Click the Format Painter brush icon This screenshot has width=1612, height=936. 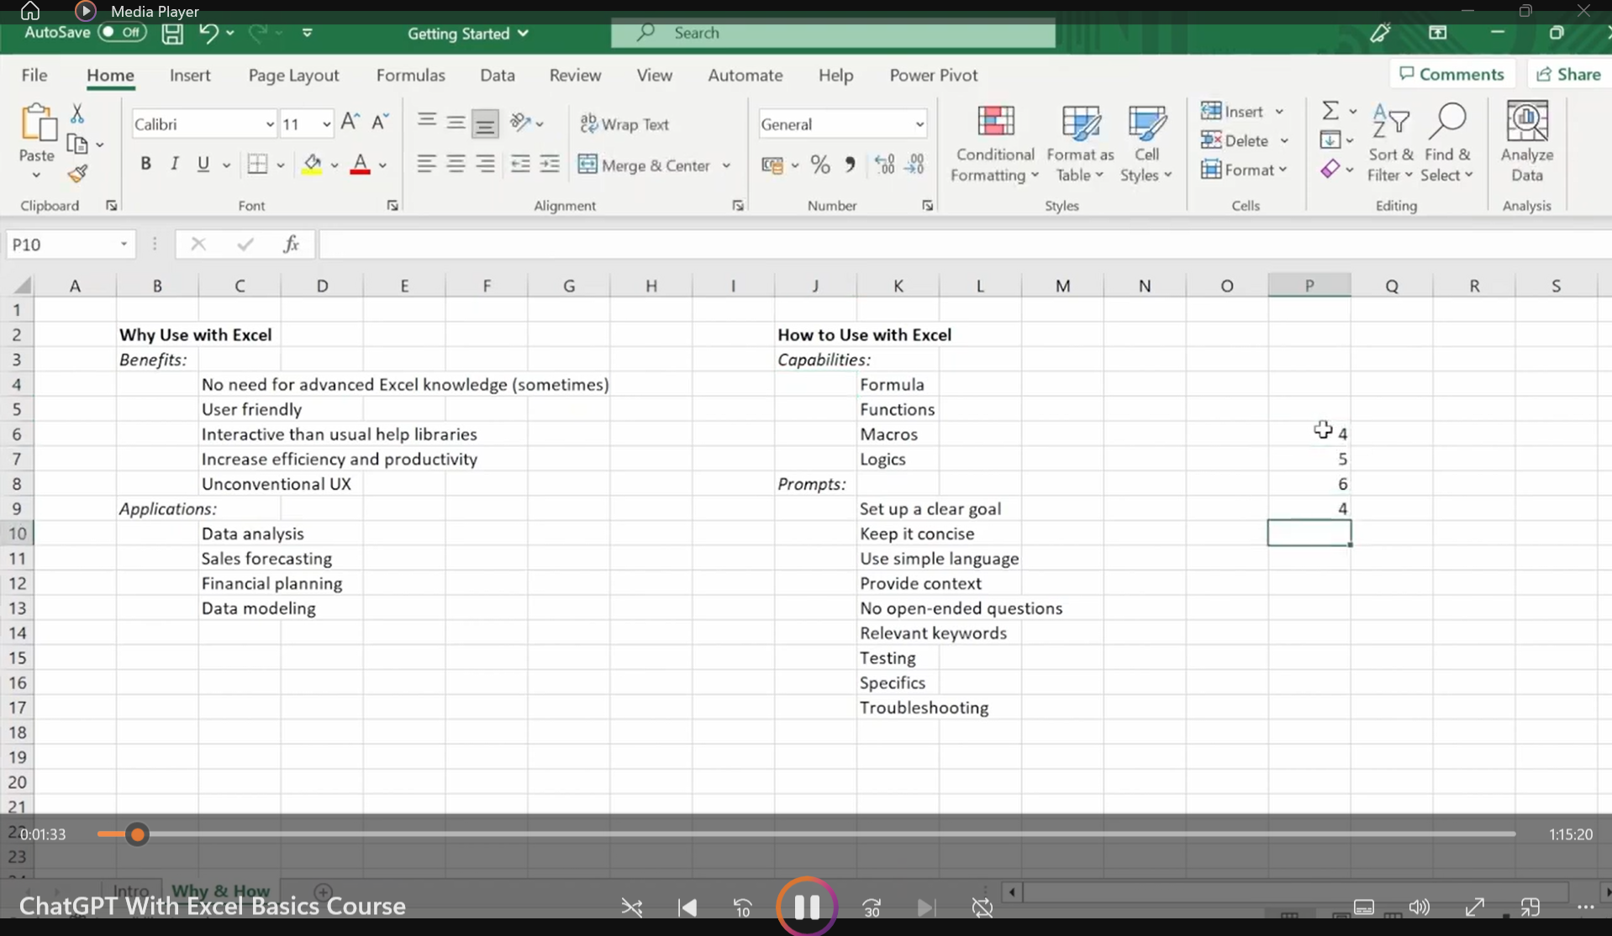click(77, 174)
